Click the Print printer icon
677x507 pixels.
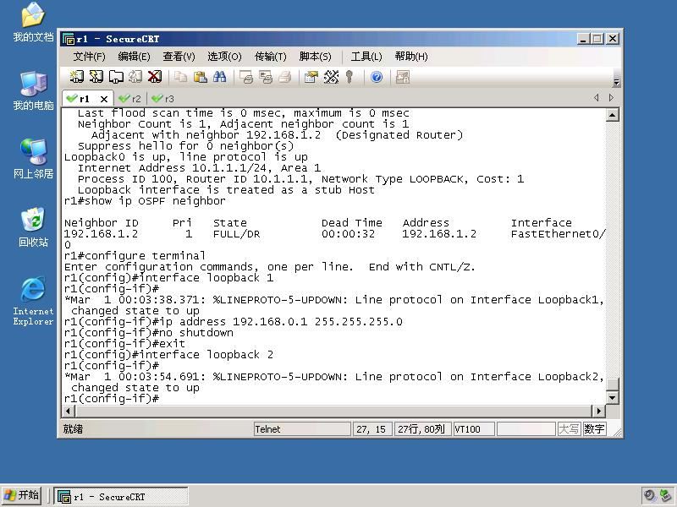[x=285, y=77]
